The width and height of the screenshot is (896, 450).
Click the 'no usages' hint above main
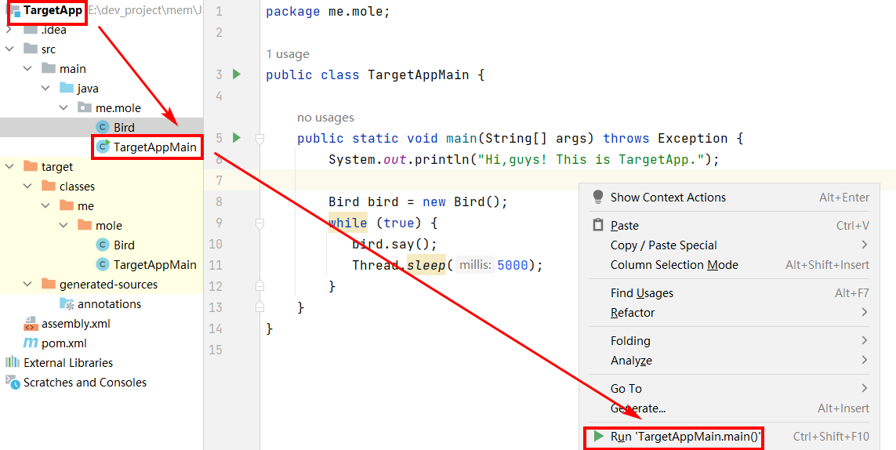tap(325, 118)
